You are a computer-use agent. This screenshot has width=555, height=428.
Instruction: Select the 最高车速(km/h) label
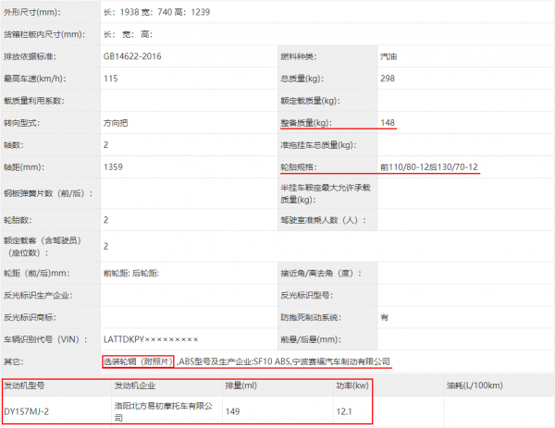click(x=35, y=79)
